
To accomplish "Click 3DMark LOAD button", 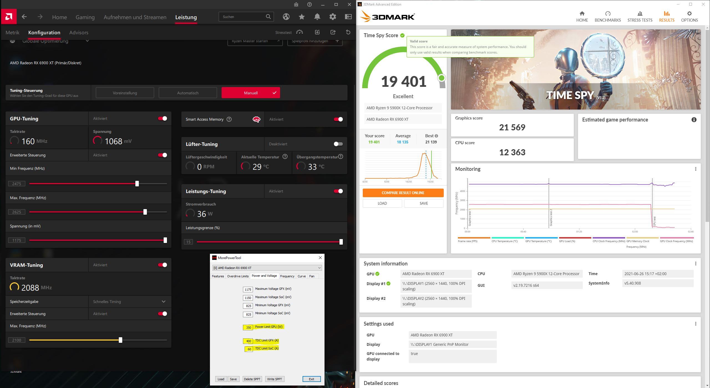I will pos(382,203).
